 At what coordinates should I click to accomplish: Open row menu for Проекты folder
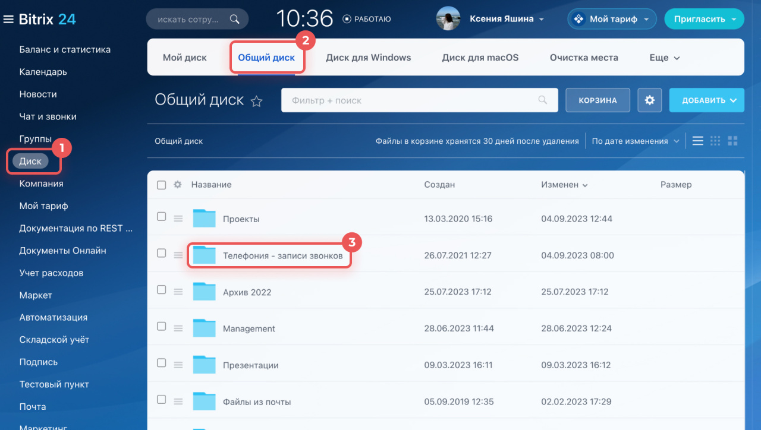(x=178, y=219)
